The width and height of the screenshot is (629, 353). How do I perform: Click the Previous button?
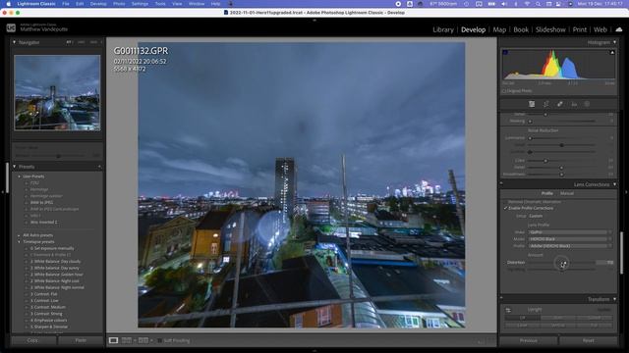(x=529, y=340)
